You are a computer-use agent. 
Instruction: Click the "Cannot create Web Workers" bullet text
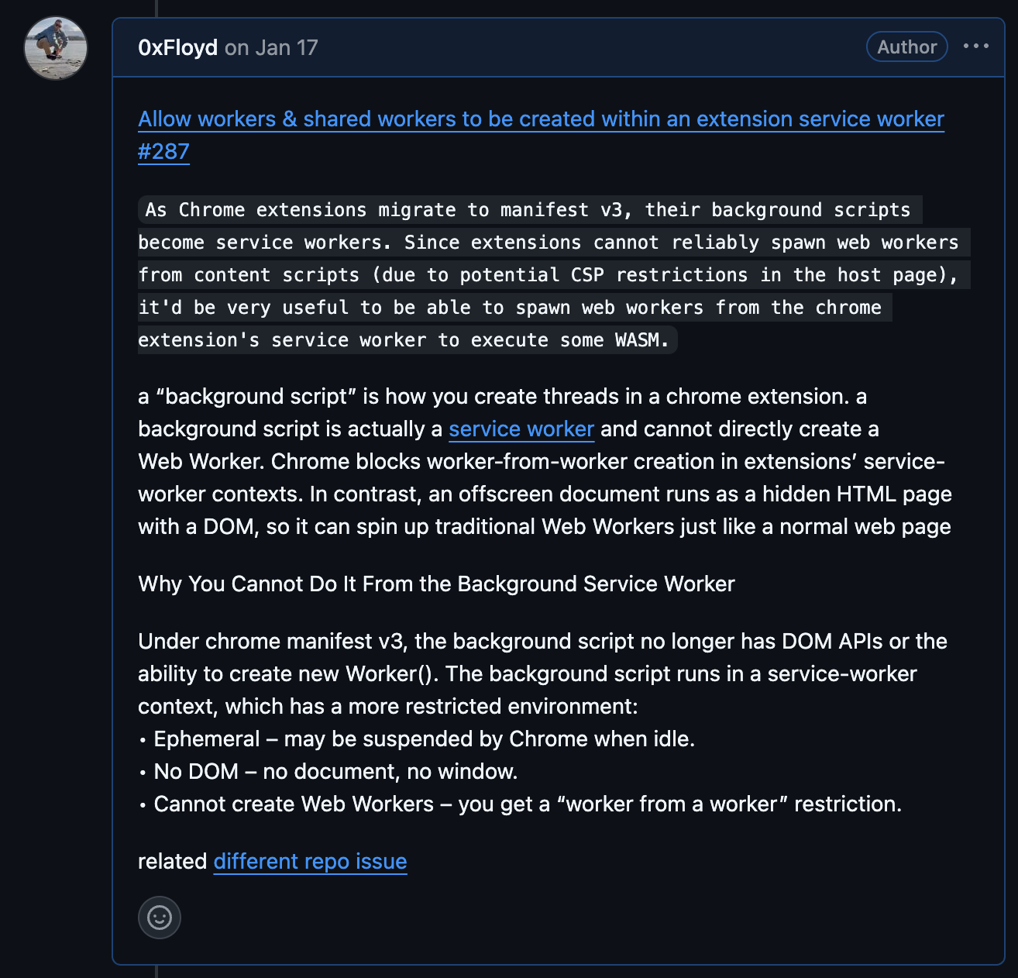click(527, 804)
